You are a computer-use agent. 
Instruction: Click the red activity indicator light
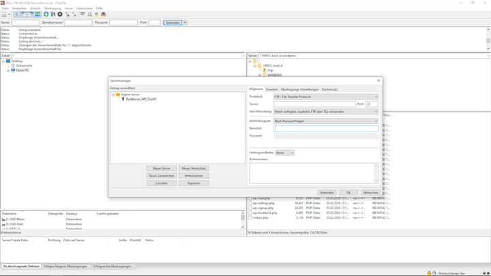pos(488,273)
